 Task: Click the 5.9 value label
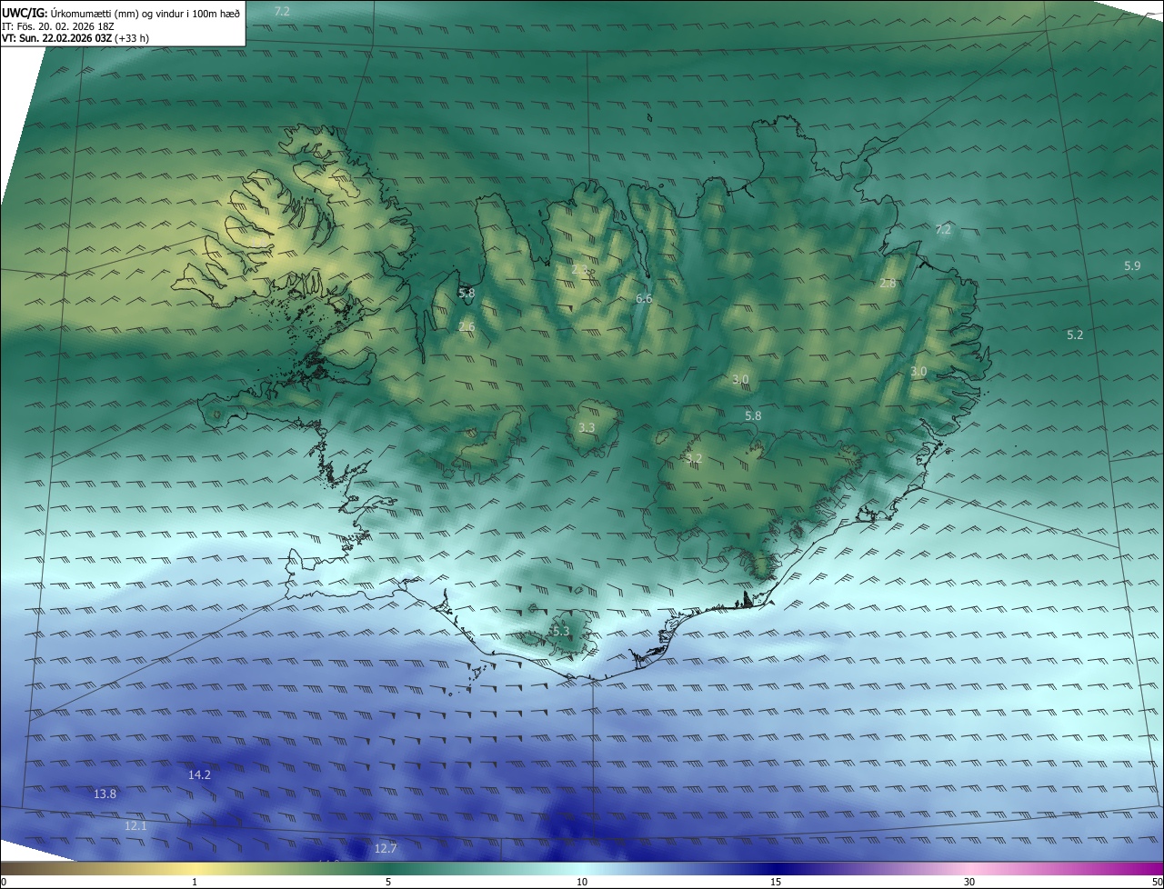point(1132,266)
